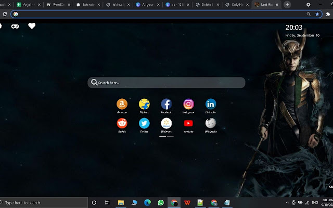Close the Extensions tab
Viewport: 333px width, 208px height.
(x=98, y=5)
